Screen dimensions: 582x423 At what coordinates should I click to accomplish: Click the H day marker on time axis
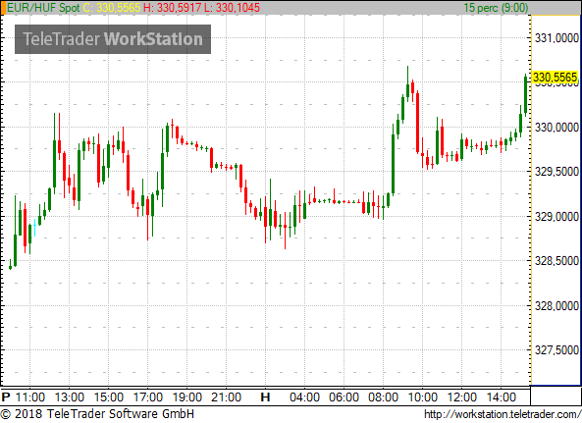[x=265, y=397]
